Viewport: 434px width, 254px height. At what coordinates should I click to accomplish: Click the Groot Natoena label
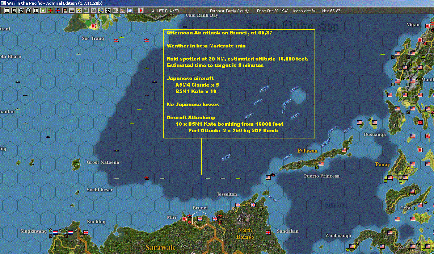point(103,162)
